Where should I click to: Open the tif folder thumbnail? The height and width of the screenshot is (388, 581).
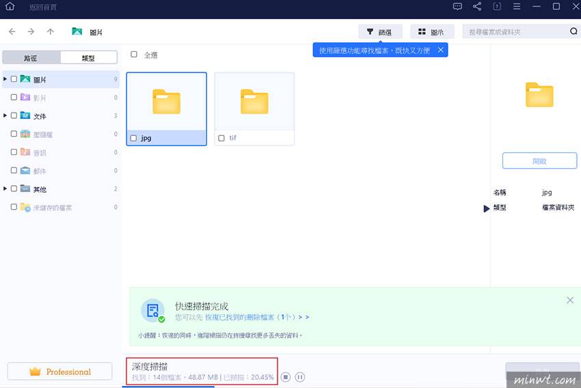254,102
